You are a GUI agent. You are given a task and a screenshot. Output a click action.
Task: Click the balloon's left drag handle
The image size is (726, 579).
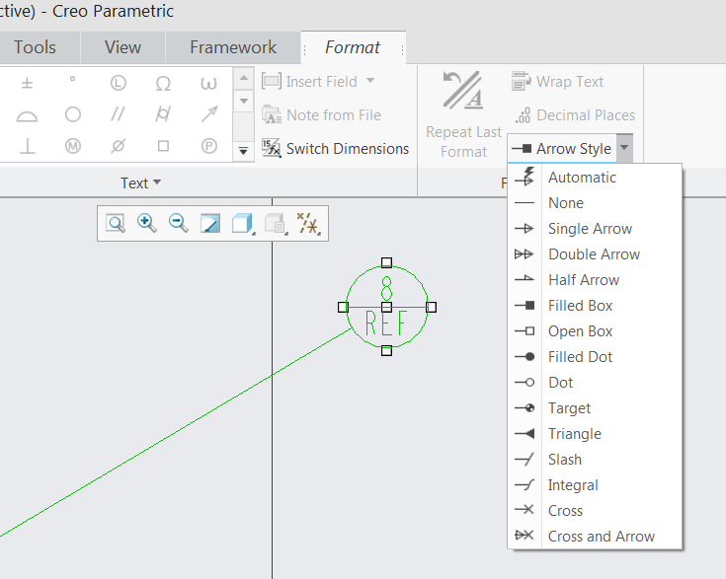coord(343,307)
